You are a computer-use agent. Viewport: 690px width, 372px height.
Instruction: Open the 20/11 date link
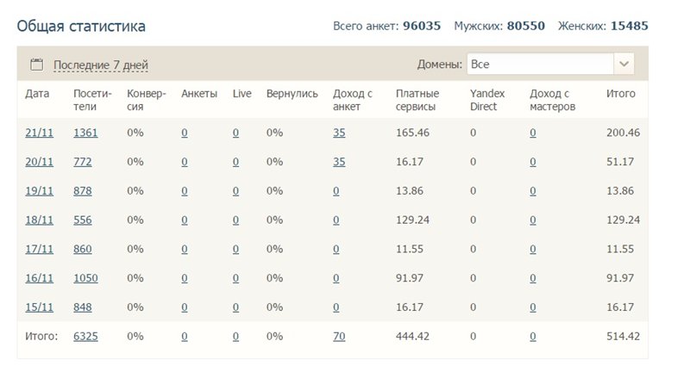37,162
